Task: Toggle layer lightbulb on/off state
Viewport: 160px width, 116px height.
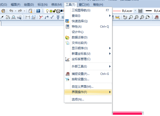Action: [47, 11]
